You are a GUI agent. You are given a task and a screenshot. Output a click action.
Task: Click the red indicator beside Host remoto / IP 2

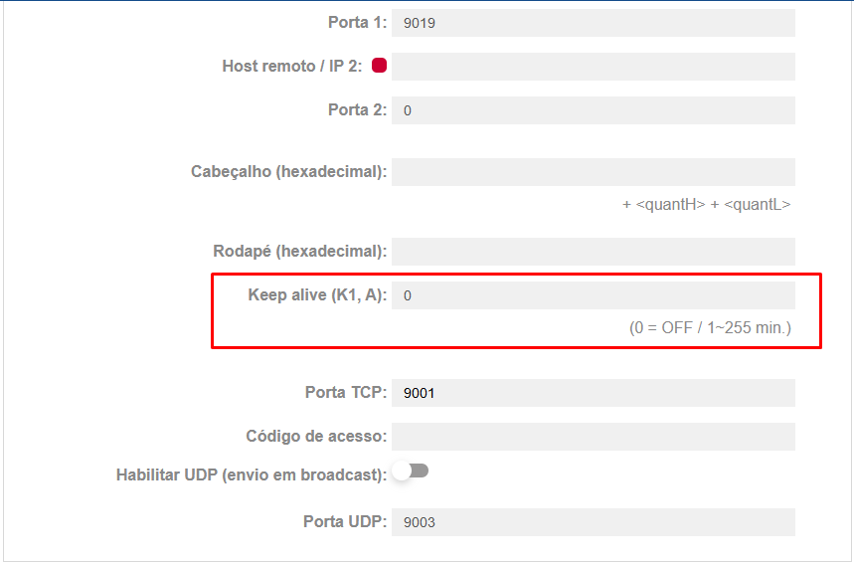point(379,66)
